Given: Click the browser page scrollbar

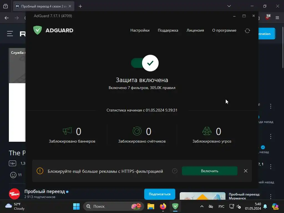Looking at the screenshot, I should [283, 47].
